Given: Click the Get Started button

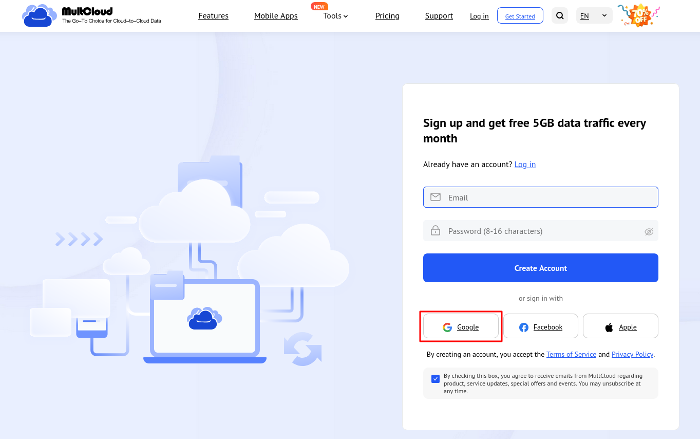Looking at the screenshot, I should pyautogui.click(x=520, y=16).
